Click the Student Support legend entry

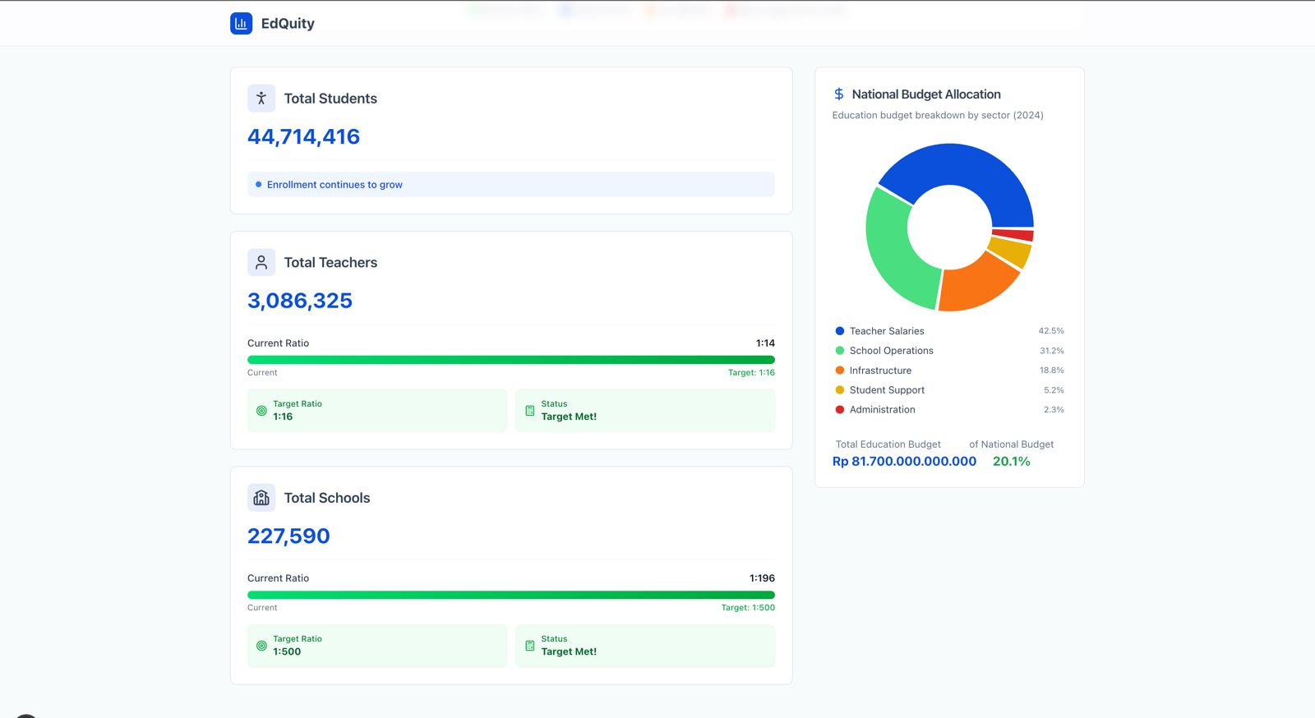(x=949, y=390)
